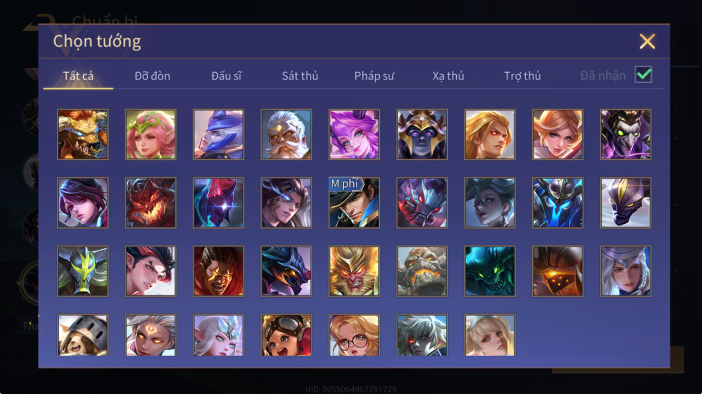The height and width of the screenshot is (394, 702).
Task: Choose the white-bearded old man hero
Action: pyautogui.click(x=286, y=134)
